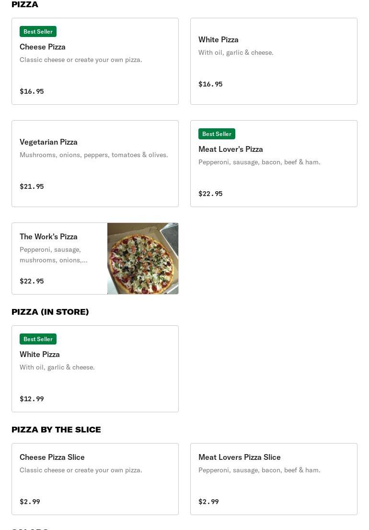The width and height of the screenshot is (369, 530).
Task: Click The Work's Pizza photo
Action: pyautogui.click(x=143, y=259)
